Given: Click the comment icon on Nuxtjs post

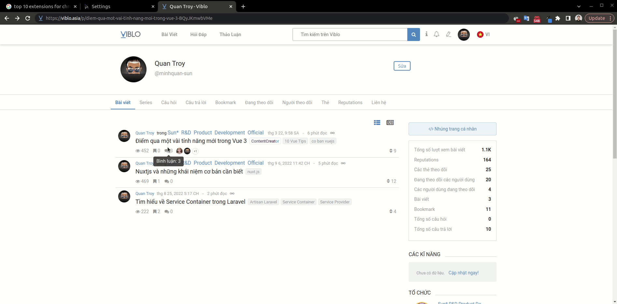Looking at the screenshot, I should (x=167, y=181).
